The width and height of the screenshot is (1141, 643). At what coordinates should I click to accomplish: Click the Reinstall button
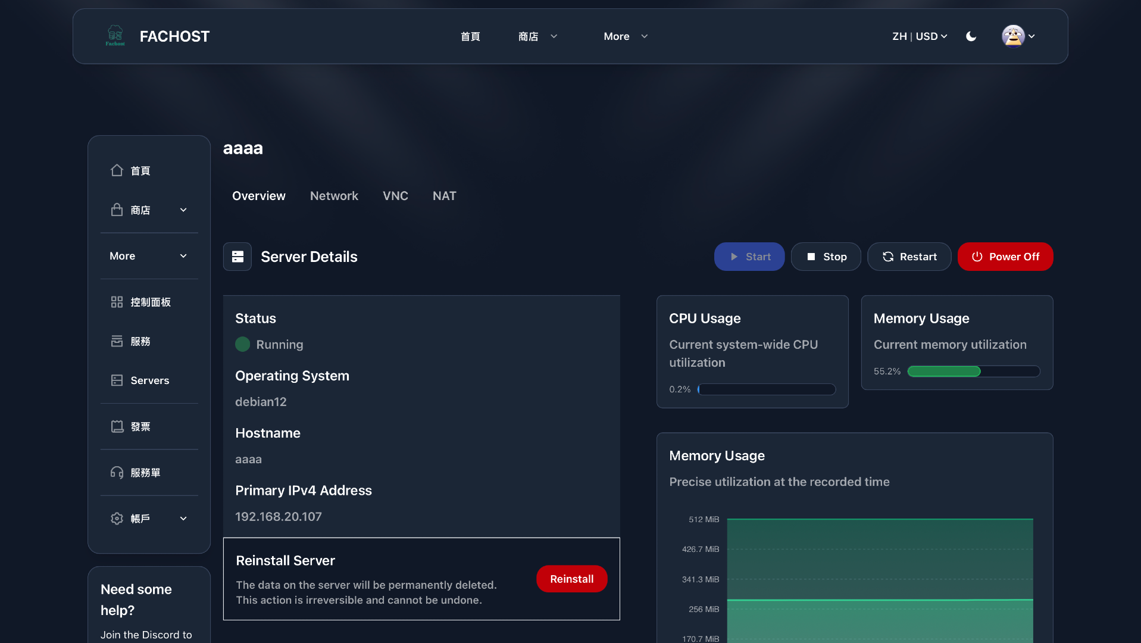(571, 579)
